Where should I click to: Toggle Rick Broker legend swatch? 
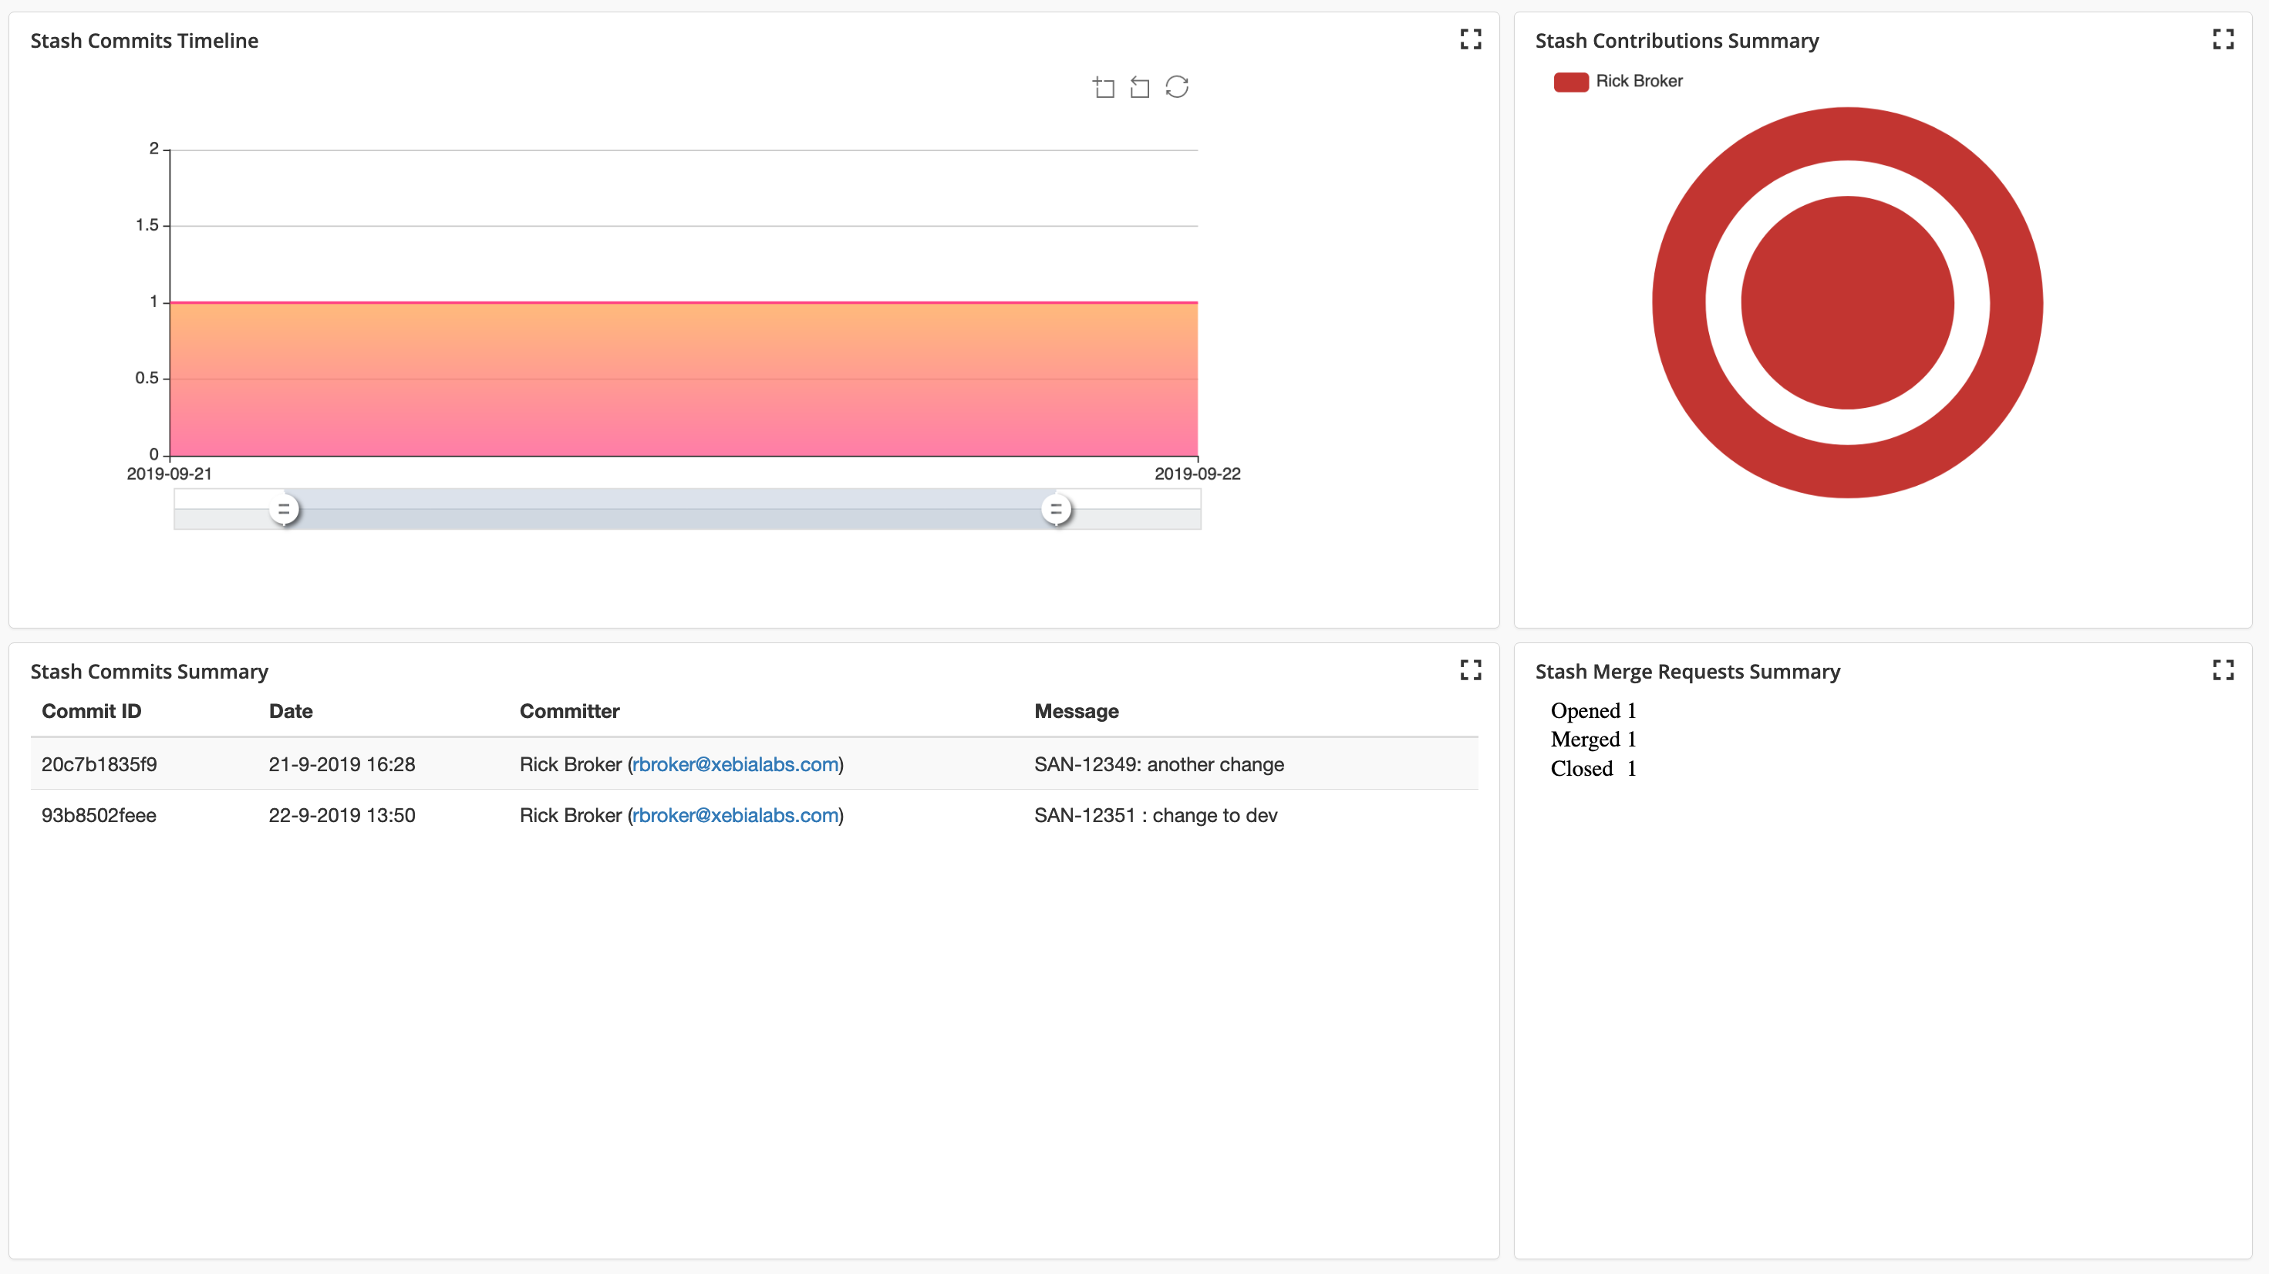1570,81
